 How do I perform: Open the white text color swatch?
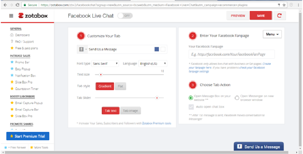tap(163, 49)
